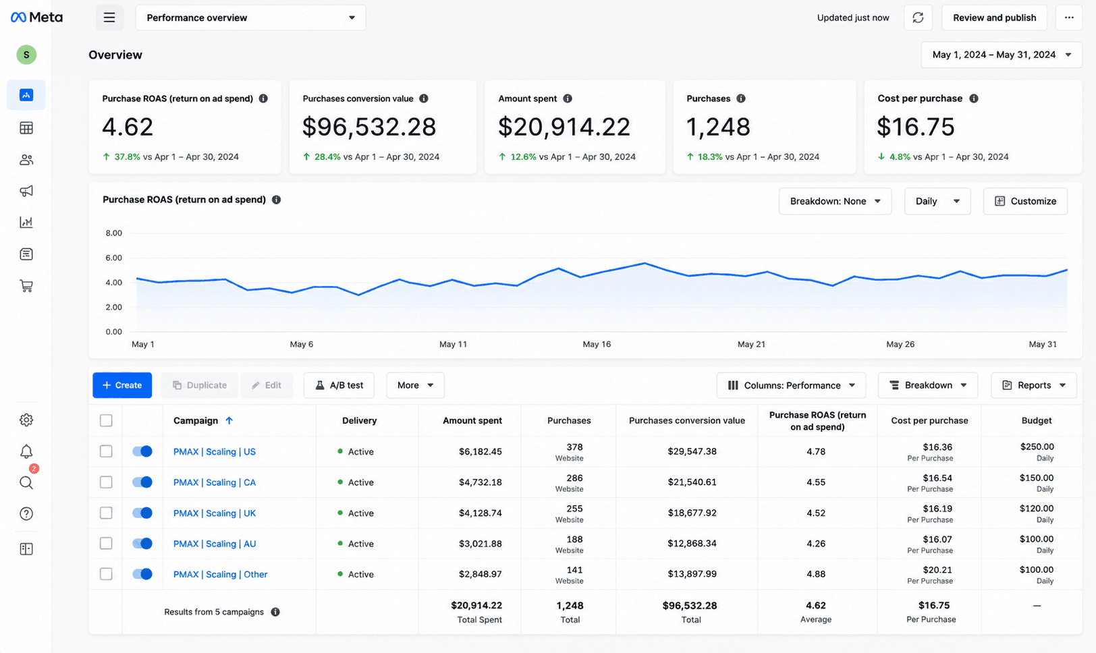Open the shopping cart sidebar icon
The width and height of the screenshot is (1096, 653).
[x=26, y=286]
